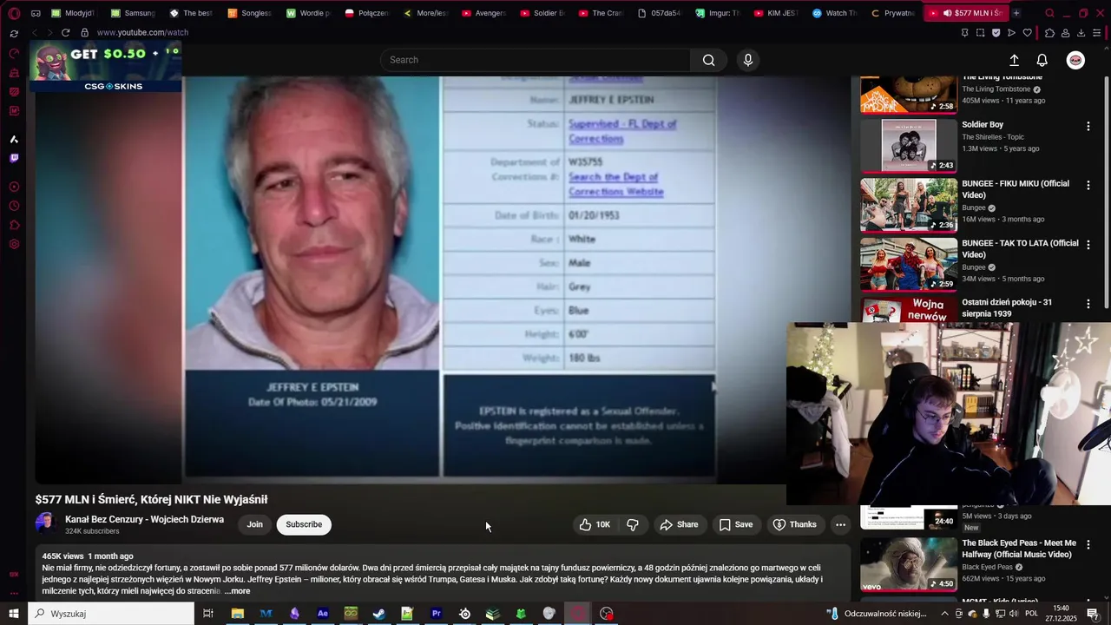Click the address bar padlock icon
Viewport: 1111px width, 625px height.
click(84, 32)
